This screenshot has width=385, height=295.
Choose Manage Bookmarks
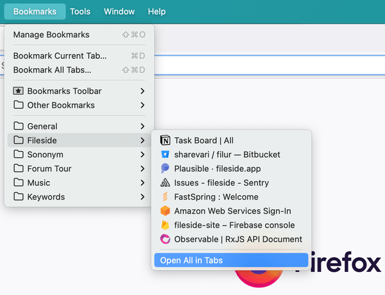pyautogui.click(x=79, y=35)
